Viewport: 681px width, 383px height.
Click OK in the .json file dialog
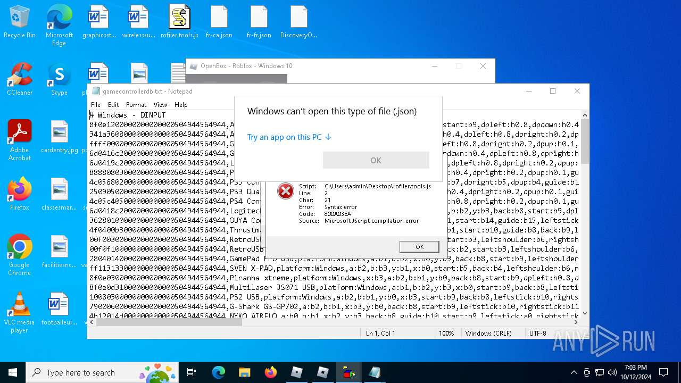coord(376,160)
